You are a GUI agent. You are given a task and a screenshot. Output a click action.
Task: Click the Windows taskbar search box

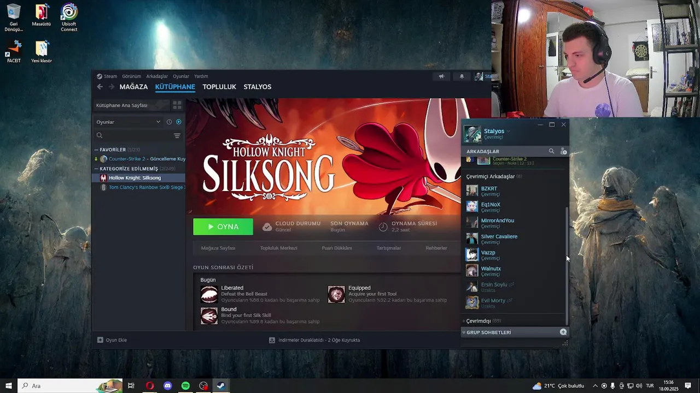[x=70, y=386]
